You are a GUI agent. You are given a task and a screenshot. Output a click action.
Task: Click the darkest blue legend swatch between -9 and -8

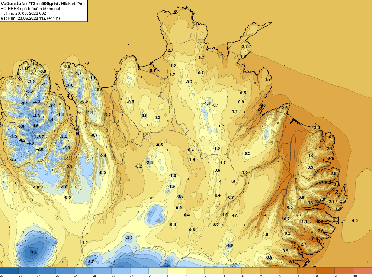9,271
